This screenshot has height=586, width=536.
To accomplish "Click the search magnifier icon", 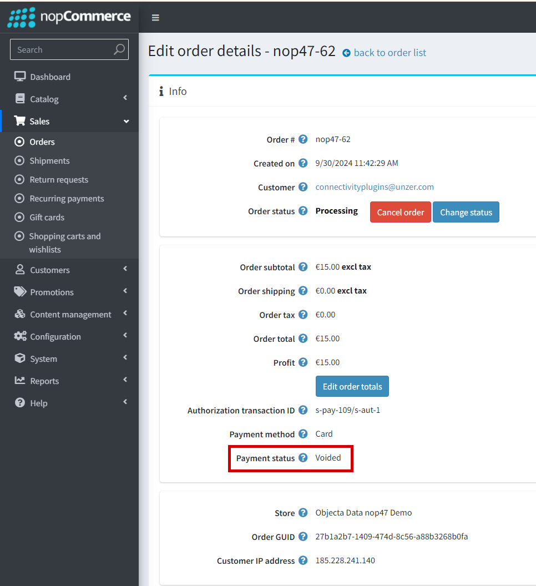I will click(x=119, y=49).
